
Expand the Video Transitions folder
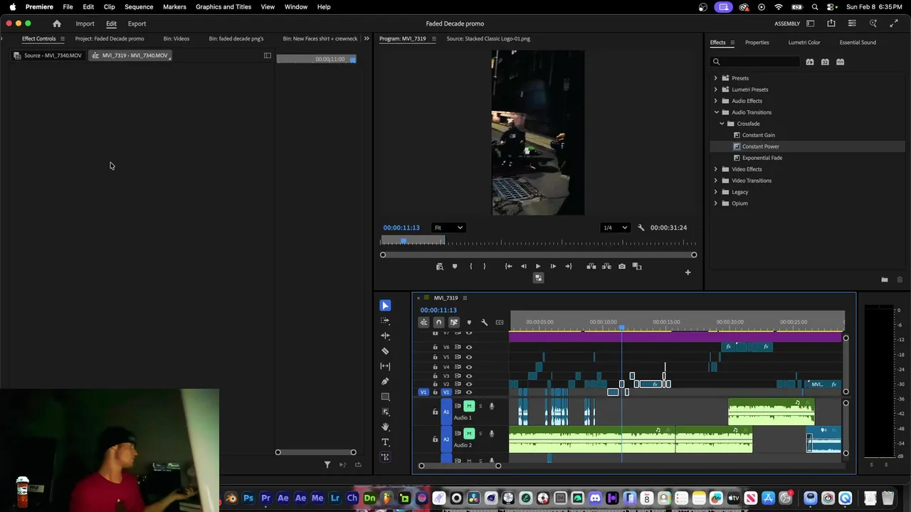[x=716, y=181]
